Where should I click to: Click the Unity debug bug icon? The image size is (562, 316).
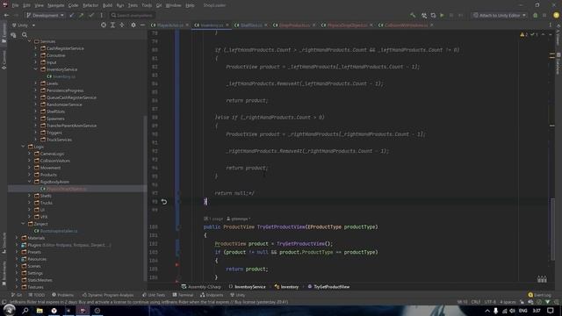(536, 16)
